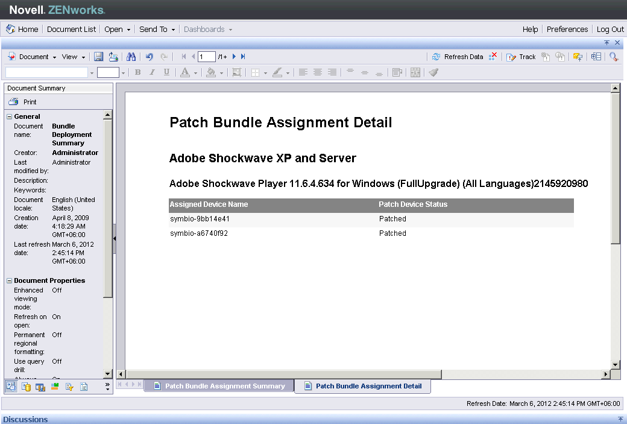Click the borders icon
627x424 pixels.
(255, 72)
